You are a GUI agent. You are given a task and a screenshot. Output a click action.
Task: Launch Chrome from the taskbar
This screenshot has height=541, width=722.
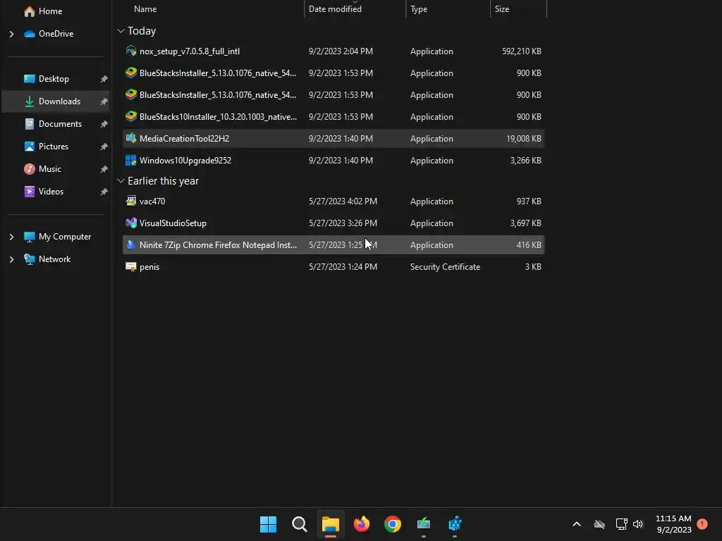(393, 524)
